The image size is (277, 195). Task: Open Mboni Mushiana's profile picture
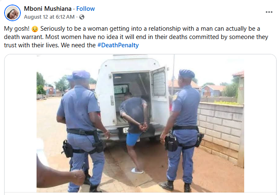[12, 13]
